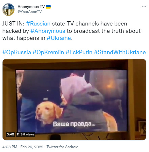Click the Anonymous TV display name

(31, 7)
